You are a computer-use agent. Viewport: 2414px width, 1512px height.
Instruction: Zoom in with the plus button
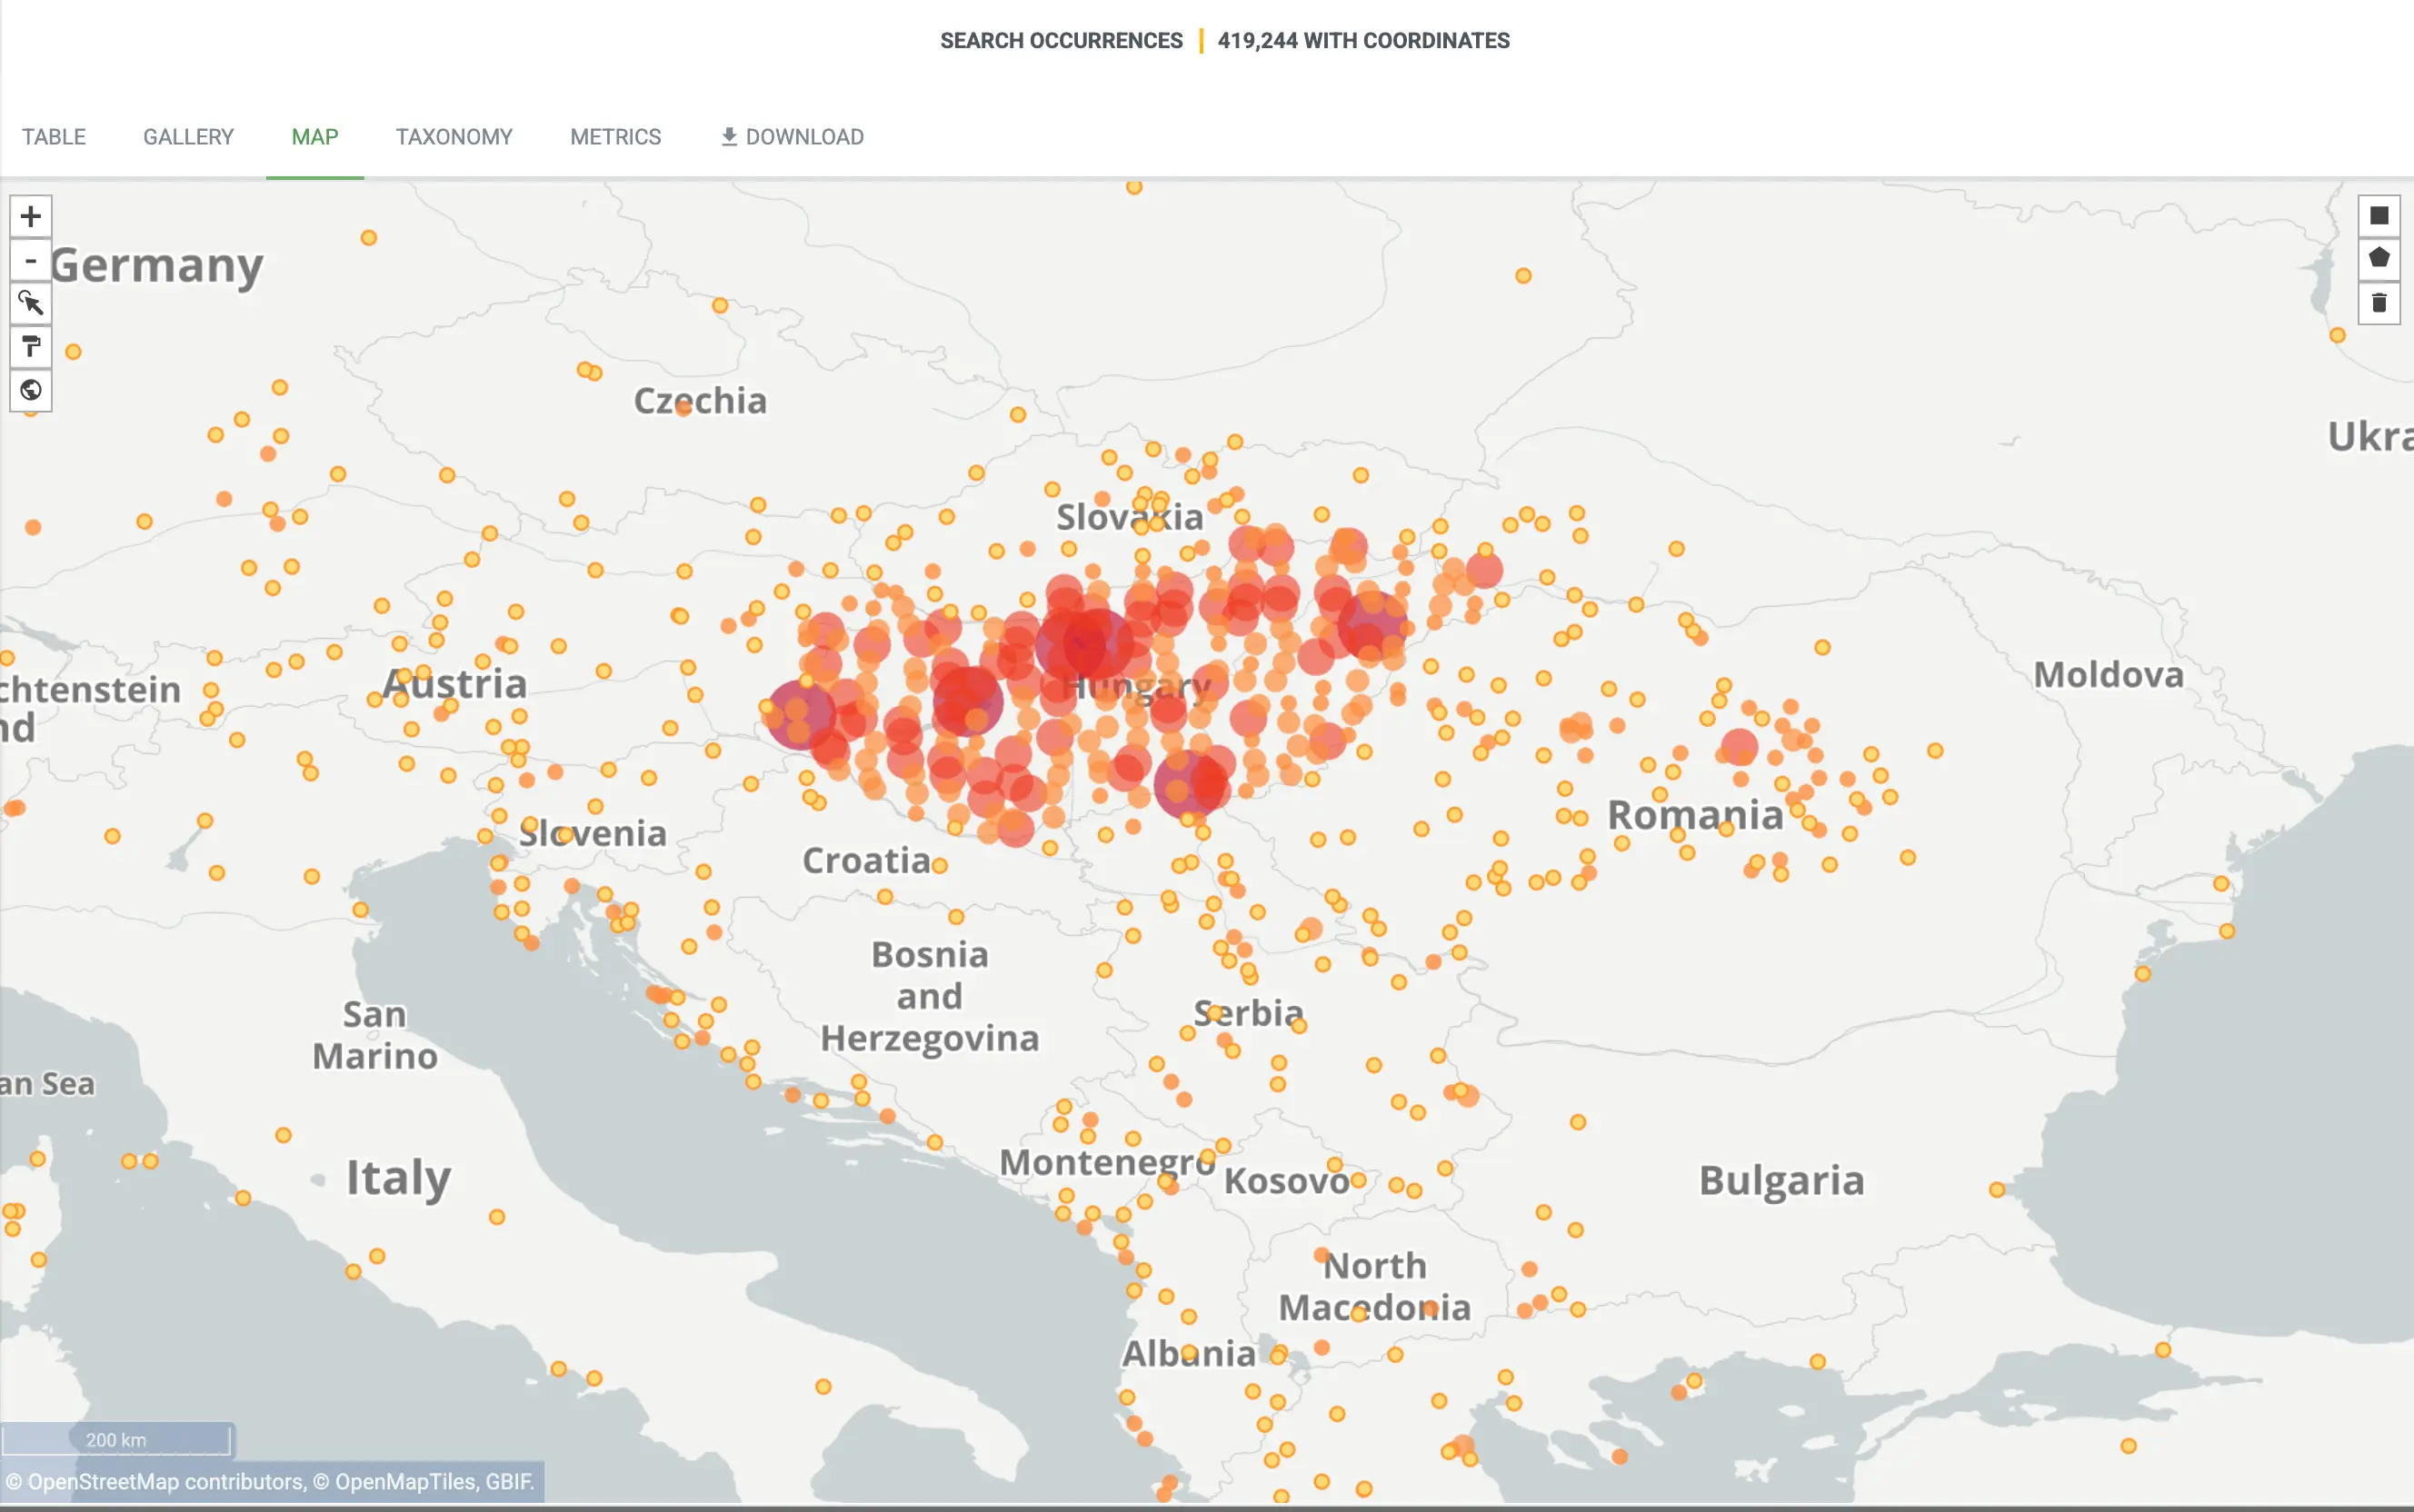click(31, 217)
